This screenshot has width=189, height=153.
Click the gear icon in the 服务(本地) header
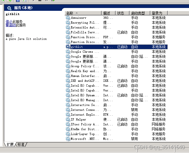9,8
